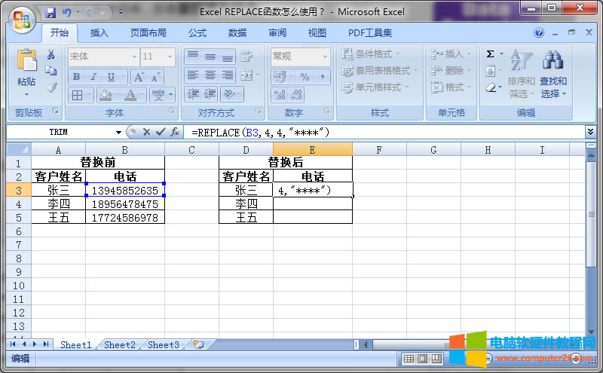Switch to the 公式 ribbon tab
603x373 pixels.
tap(197, 33)
